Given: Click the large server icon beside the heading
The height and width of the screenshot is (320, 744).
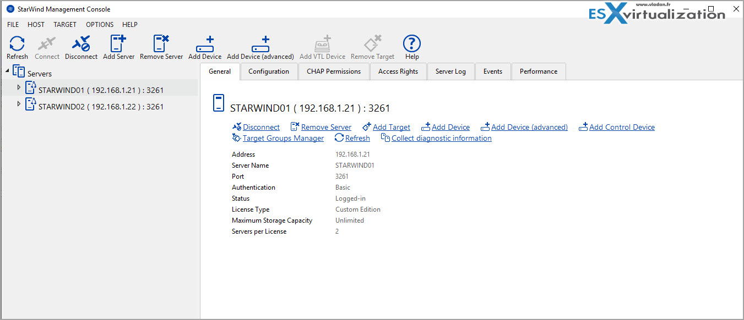Looking at the screenshot, I should tap(219, 103).
